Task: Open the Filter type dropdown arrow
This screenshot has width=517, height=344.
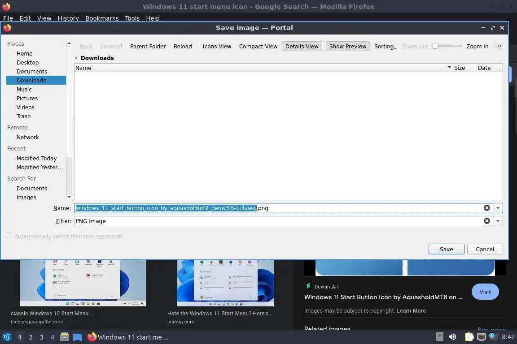Action: (x=498, y=221)
